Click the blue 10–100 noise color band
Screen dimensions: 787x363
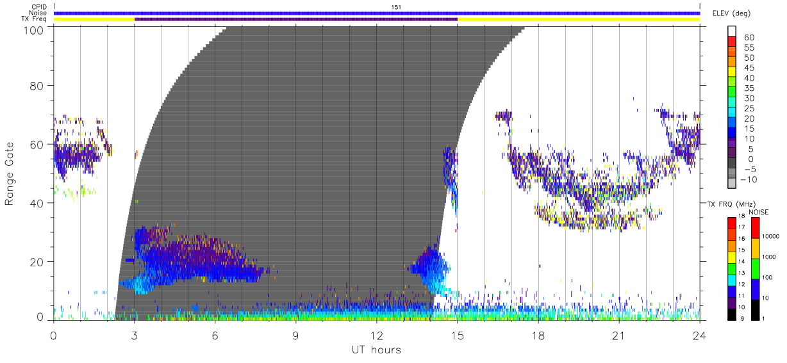pos(755,289)
